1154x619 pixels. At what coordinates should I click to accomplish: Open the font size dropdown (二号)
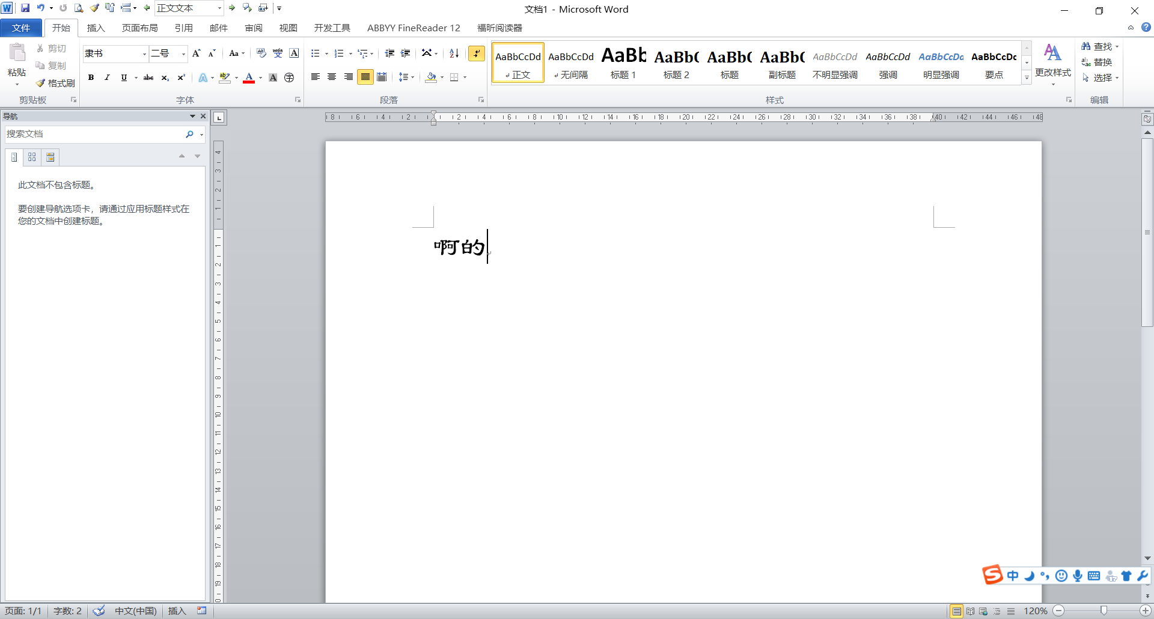(x=183, y=54)
